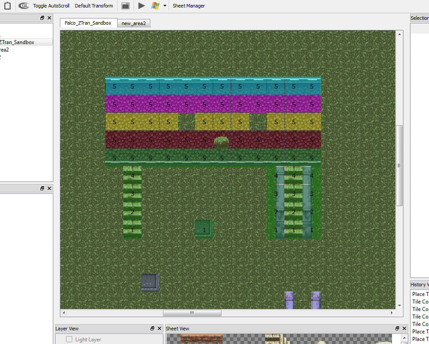Image resolution: width=429 pixels, height=344 pixels.
Task: Click the brown brick tile in Sheet View
Action: pyautogui.click(x=202, y=339)
